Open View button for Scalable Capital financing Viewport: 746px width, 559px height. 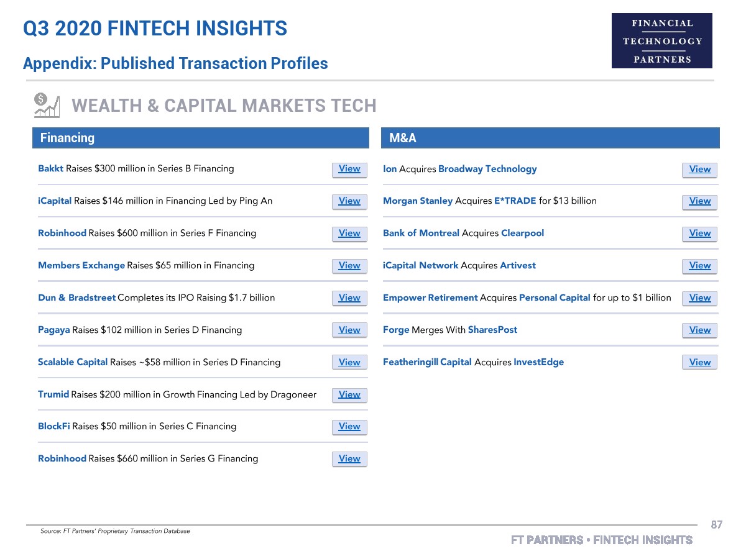[x=349, y=363]
